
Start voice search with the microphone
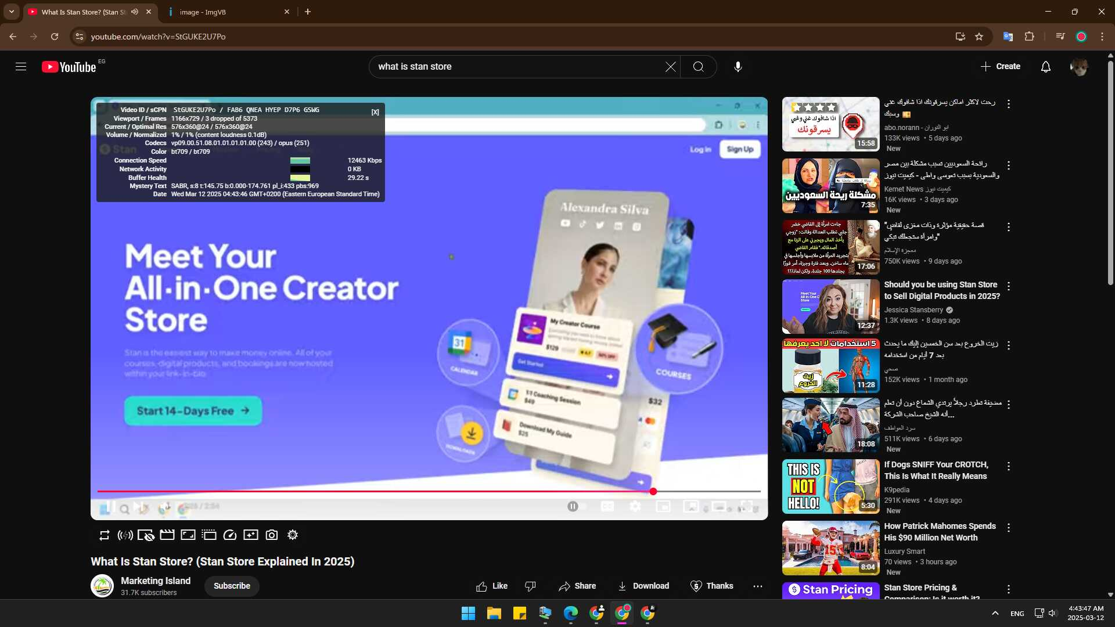[x=738, y=67]
